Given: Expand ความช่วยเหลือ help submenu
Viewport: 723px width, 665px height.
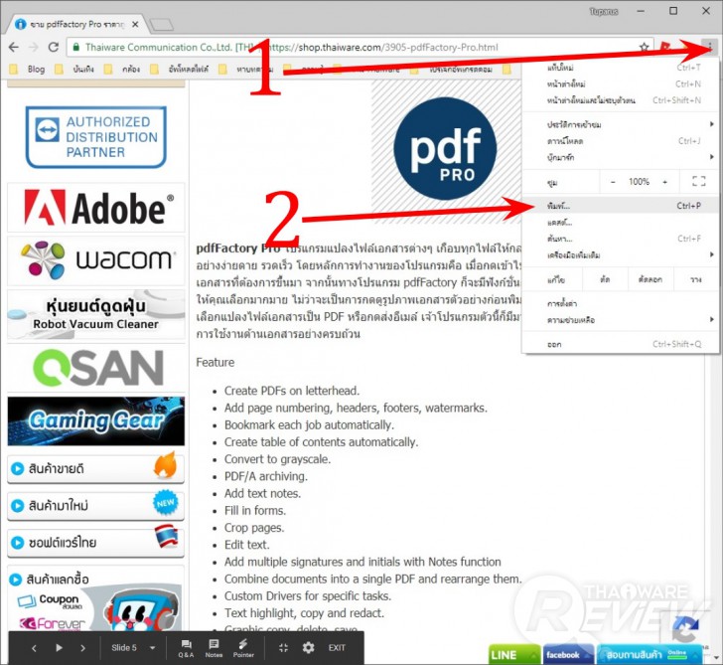Looking at the screenshot, I should click(x=621, y=320).
